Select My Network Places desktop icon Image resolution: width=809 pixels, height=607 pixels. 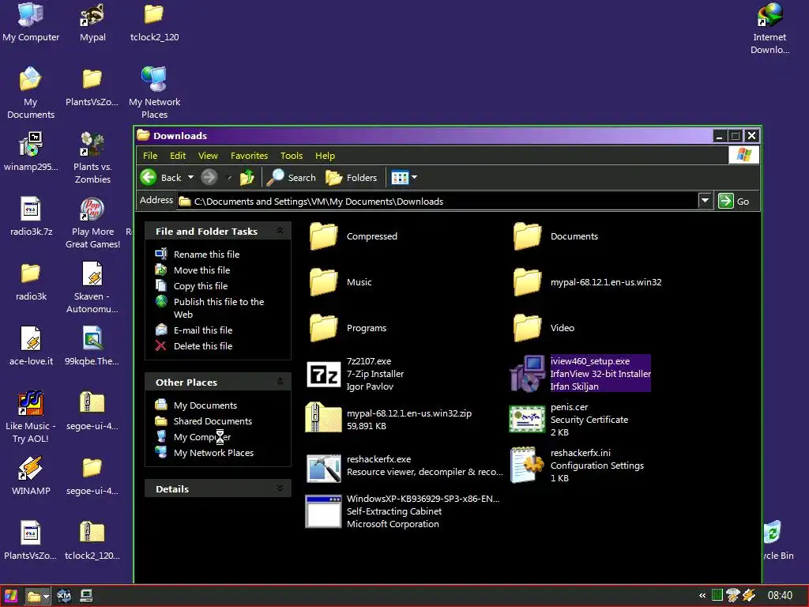click(x=154, y=93)
